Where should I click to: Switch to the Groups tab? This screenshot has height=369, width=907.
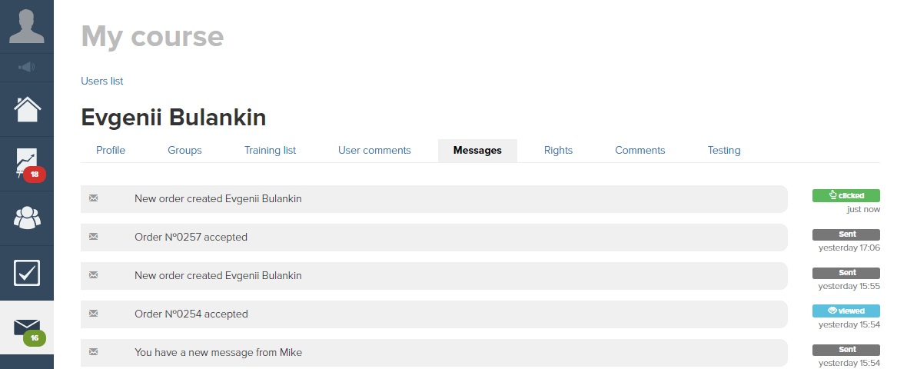click(x=184, y=151)
